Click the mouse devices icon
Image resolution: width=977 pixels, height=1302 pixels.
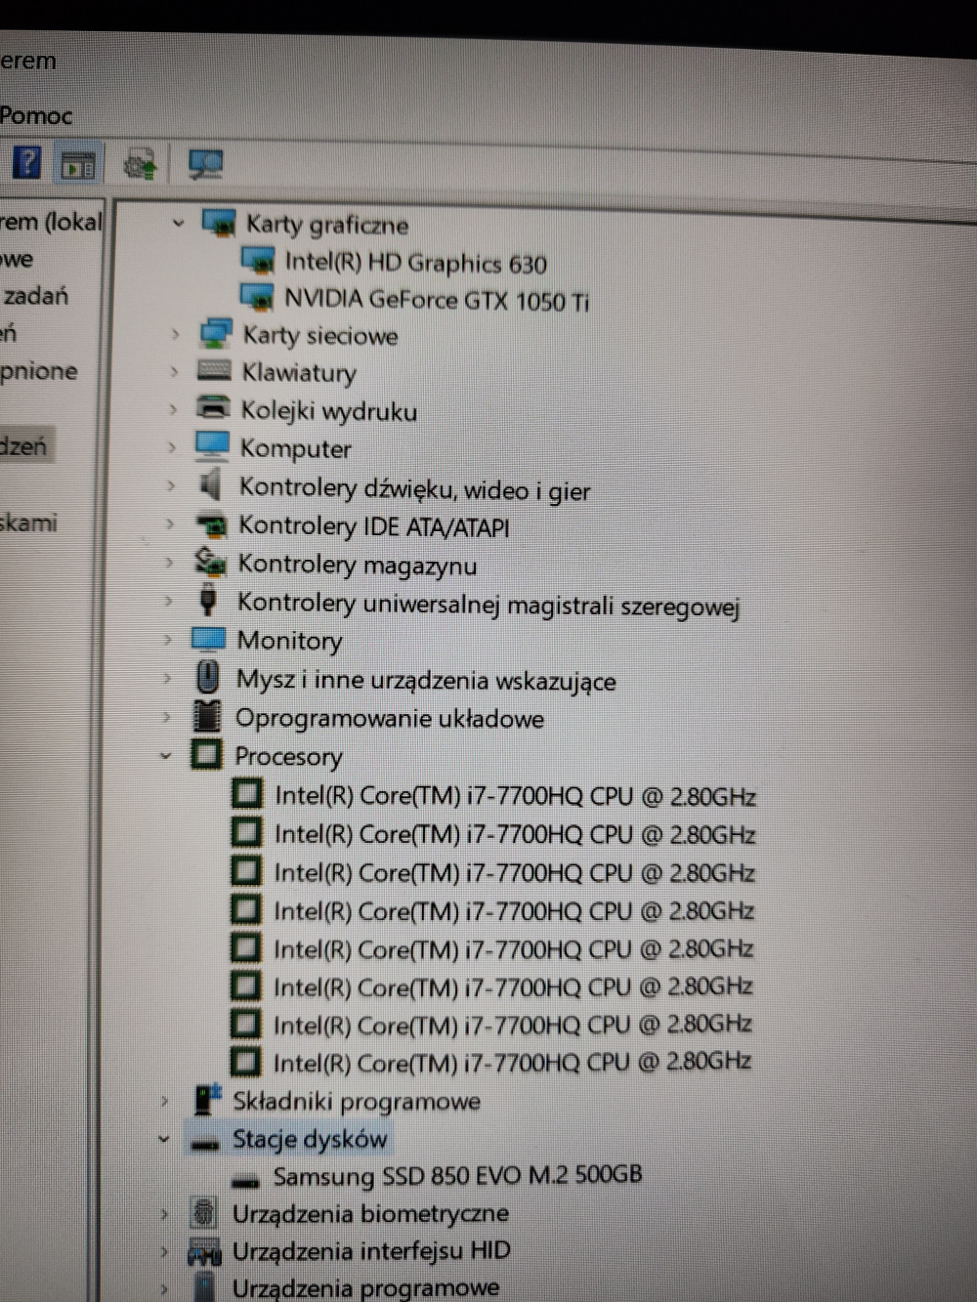[x=207, y=677]
